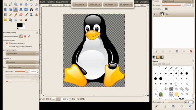Select the Perspective tool
The width and height of the screenshot is (196, 110).
tap(21, 9)
